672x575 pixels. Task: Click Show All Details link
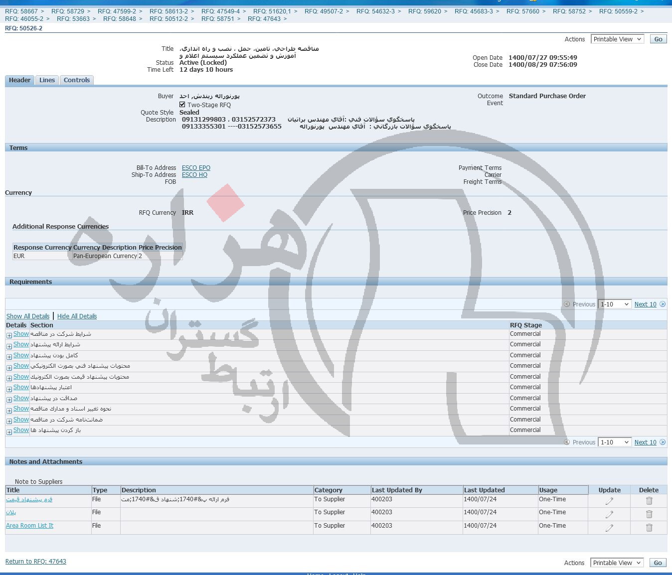(x=28, y=316)
